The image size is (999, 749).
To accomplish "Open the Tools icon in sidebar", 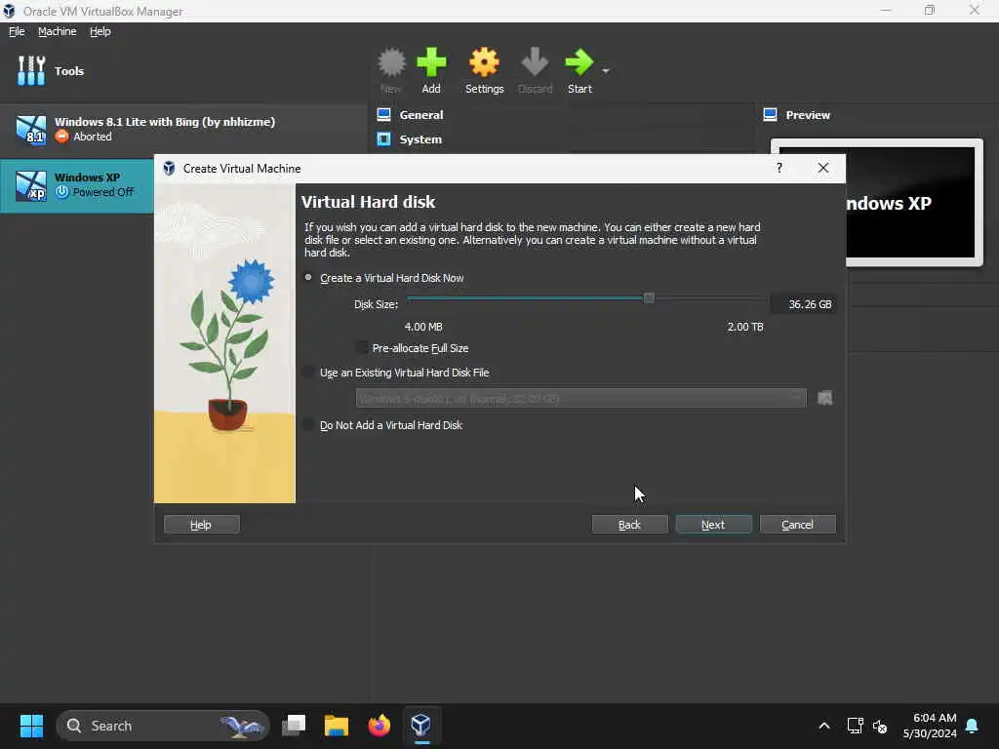I will [31, 70].
